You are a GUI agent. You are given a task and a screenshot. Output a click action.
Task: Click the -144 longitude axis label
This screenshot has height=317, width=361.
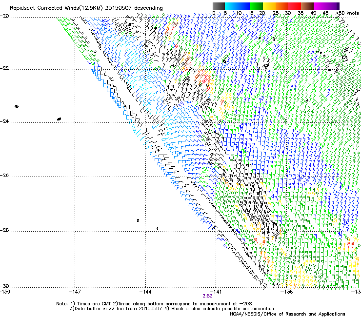click(145, 292)
